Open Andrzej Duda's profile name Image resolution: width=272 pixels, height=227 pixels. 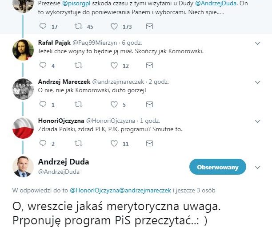(x=64, y=162)
